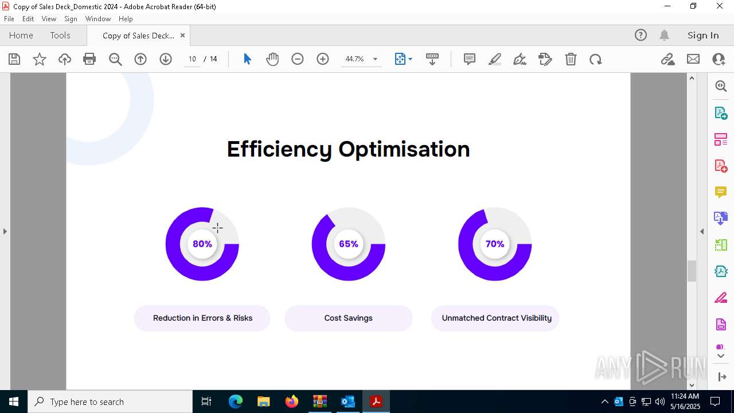Click the vertical scrollbar thumb

692,271
